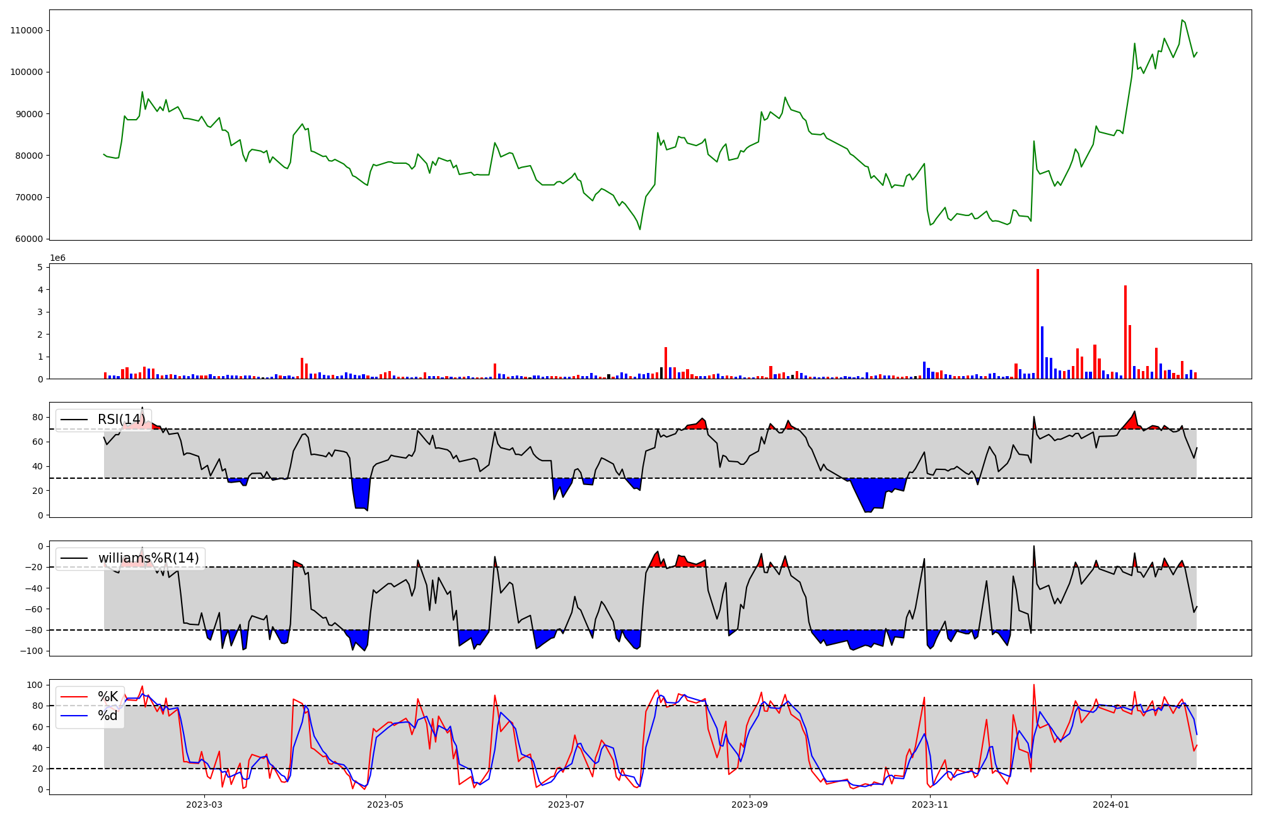Click the 2023-03 date axis label
This screenshot has height=819, width=1261.
tap(204, 805)
